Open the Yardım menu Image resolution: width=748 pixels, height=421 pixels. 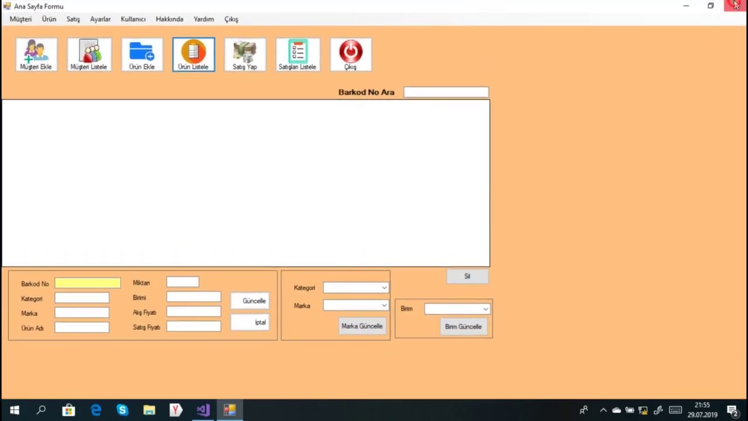click(x=204, y=19)
